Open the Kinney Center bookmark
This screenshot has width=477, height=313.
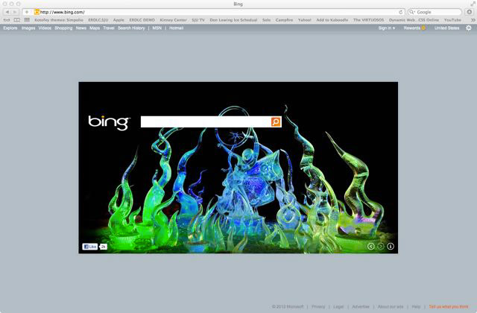(174, 20)
